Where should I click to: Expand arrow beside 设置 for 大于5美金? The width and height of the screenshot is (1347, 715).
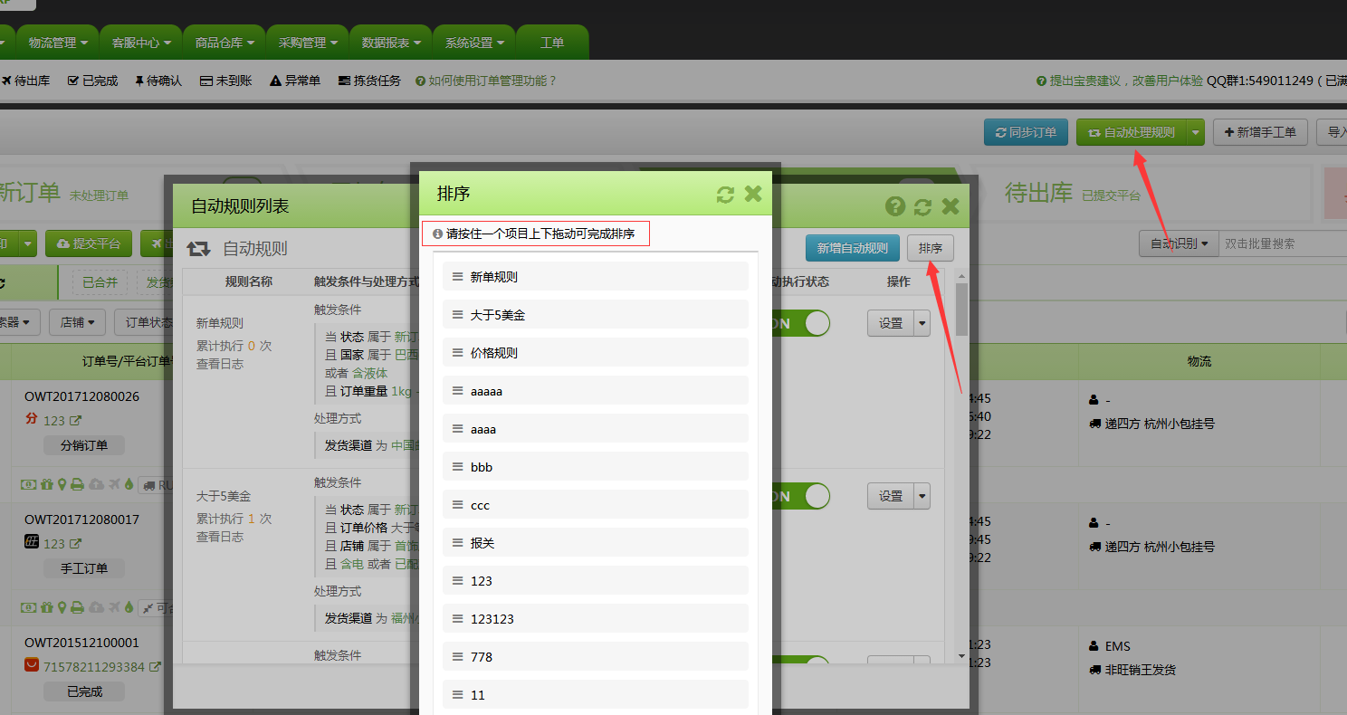(x=922, y=496)
